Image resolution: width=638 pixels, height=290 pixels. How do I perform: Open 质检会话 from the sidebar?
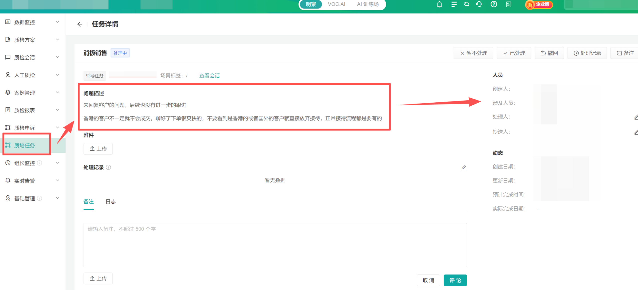25,57
